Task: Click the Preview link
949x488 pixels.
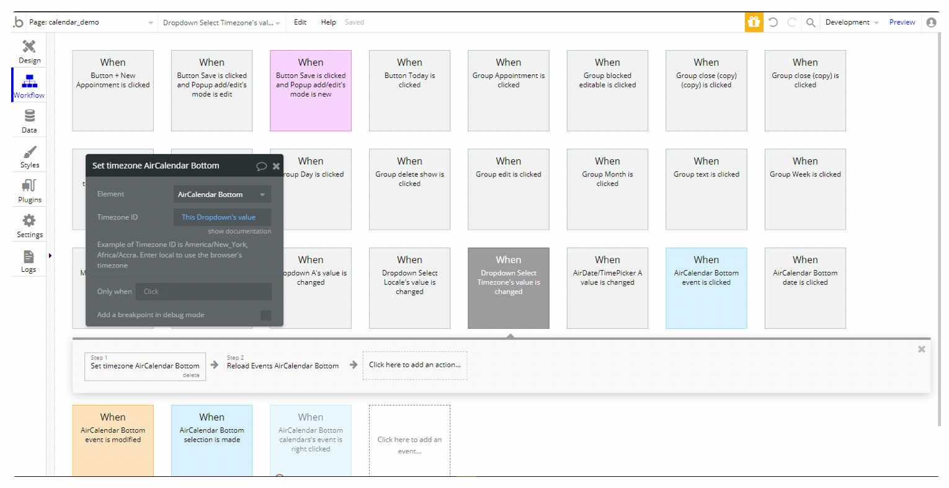Action: coord(902,22)
